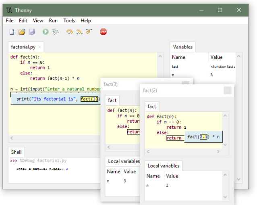Step into with toolbar arrow icon
This screenshot has height=205, width=257.
tap(79, 31)
